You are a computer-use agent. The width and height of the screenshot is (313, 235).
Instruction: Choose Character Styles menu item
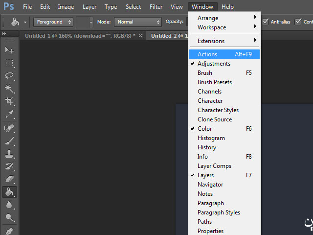[x=224, y=110]
